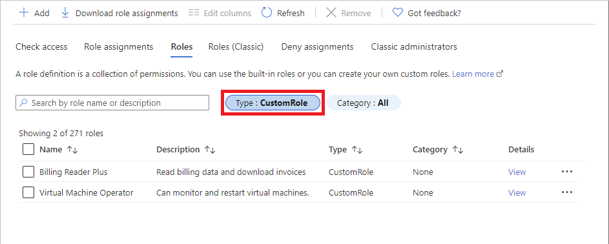Open the Billing Reader Plus ellipsis menu
The height and width of the screenshot is (244, 609).
click(567, 172)
